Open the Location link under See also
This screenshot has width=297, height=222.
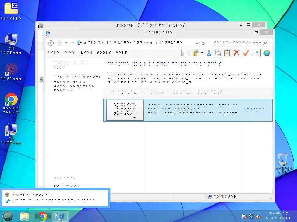(65, 185)
